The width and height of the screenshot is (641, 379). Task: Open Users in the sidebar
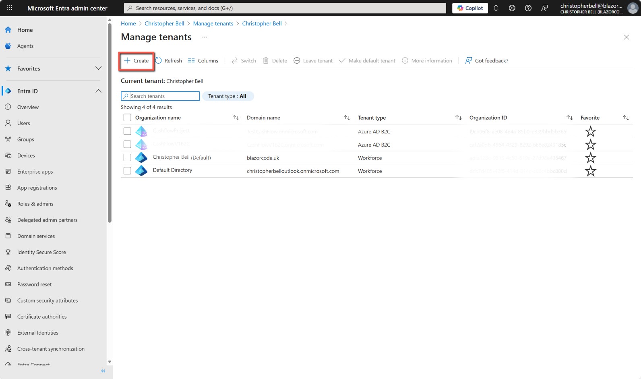tap(23, 123)
